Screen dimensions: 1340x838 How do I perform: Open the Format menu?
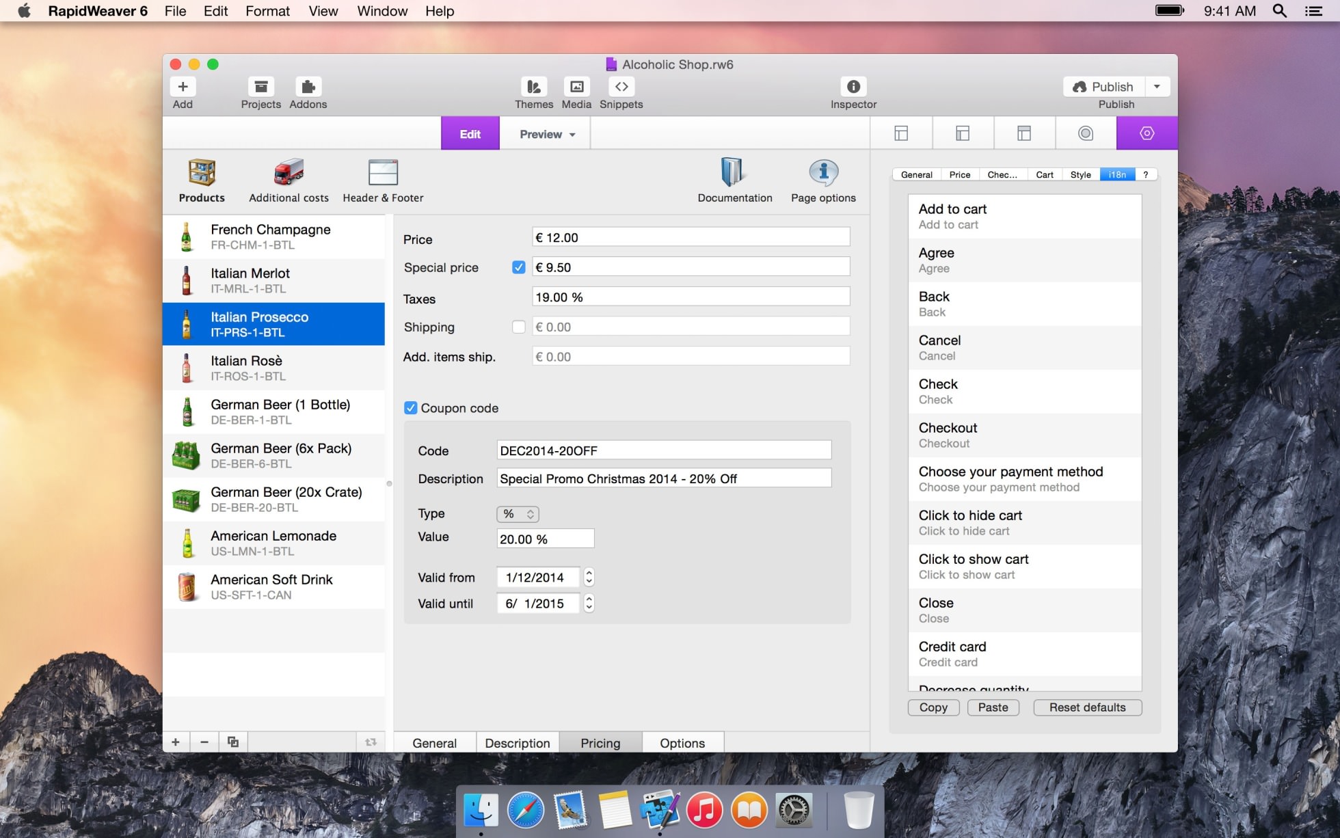click(267, 11)
